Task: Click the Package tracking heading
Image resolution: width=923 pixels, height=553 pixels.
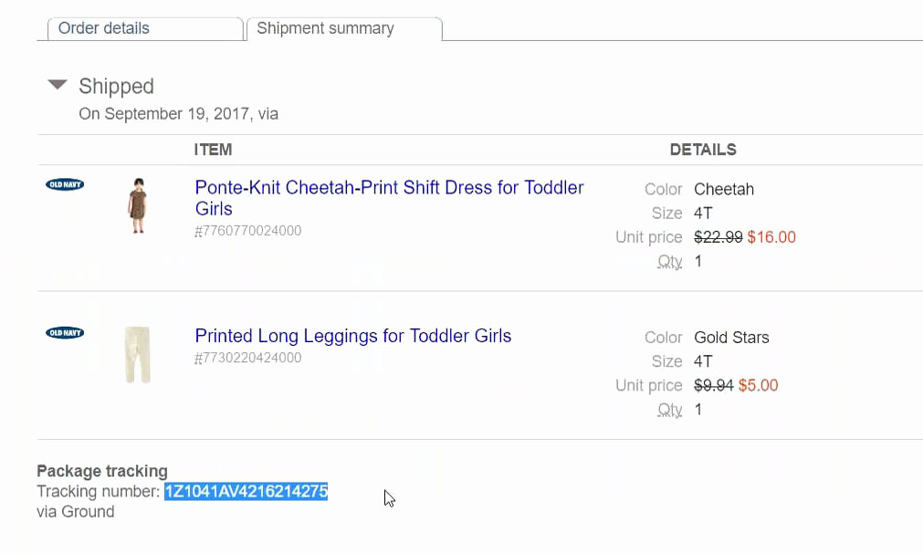Action: [x=102, y=471]
